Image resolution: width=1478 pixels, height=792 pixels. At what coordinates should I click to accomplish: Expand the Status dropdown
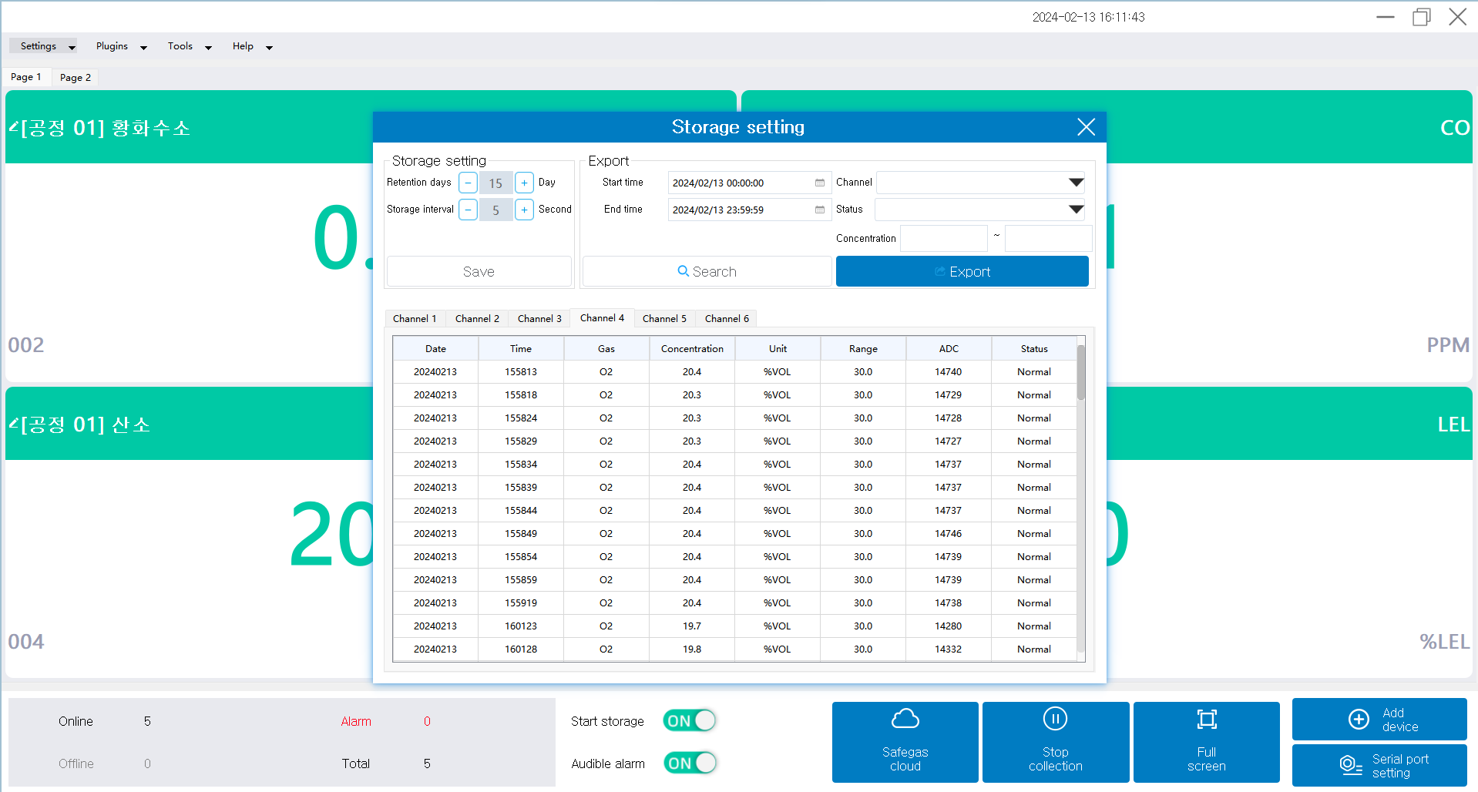pos(1076,210)
